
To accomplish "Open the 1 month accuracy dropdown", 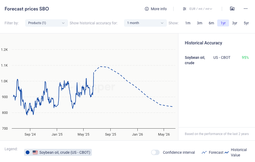I will click(x=145, y=23).
